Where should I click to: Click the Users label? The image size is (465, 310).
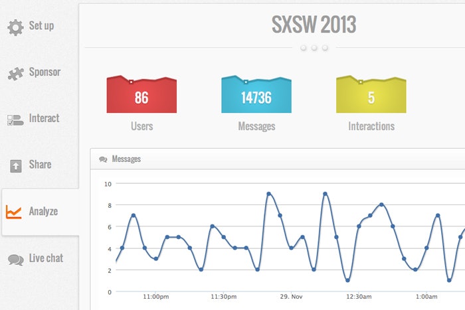[x=141, y=127]
